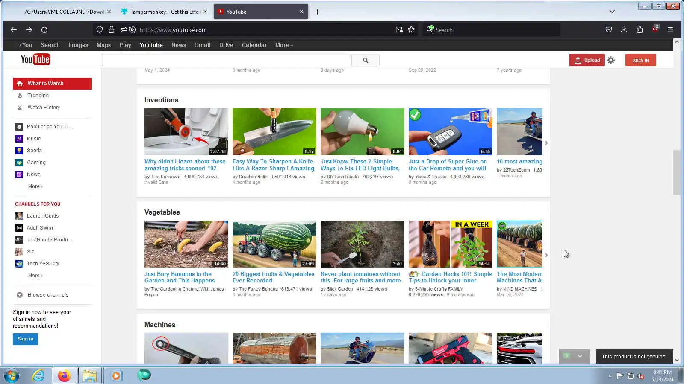
Task: Show site security info via padlock icon
Action: click(x=112, y=30)
